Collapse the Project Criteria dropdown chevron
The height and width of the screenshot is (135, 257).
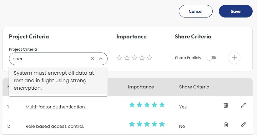101,59
